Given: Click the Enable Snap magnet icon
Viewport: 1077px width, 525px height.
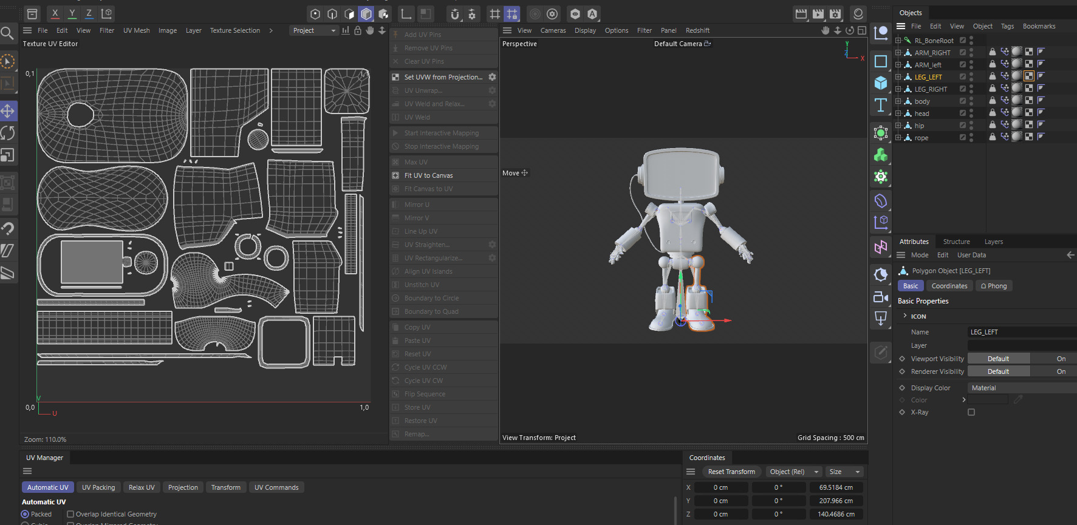Looking at the screenshot, I should point(455,13).
